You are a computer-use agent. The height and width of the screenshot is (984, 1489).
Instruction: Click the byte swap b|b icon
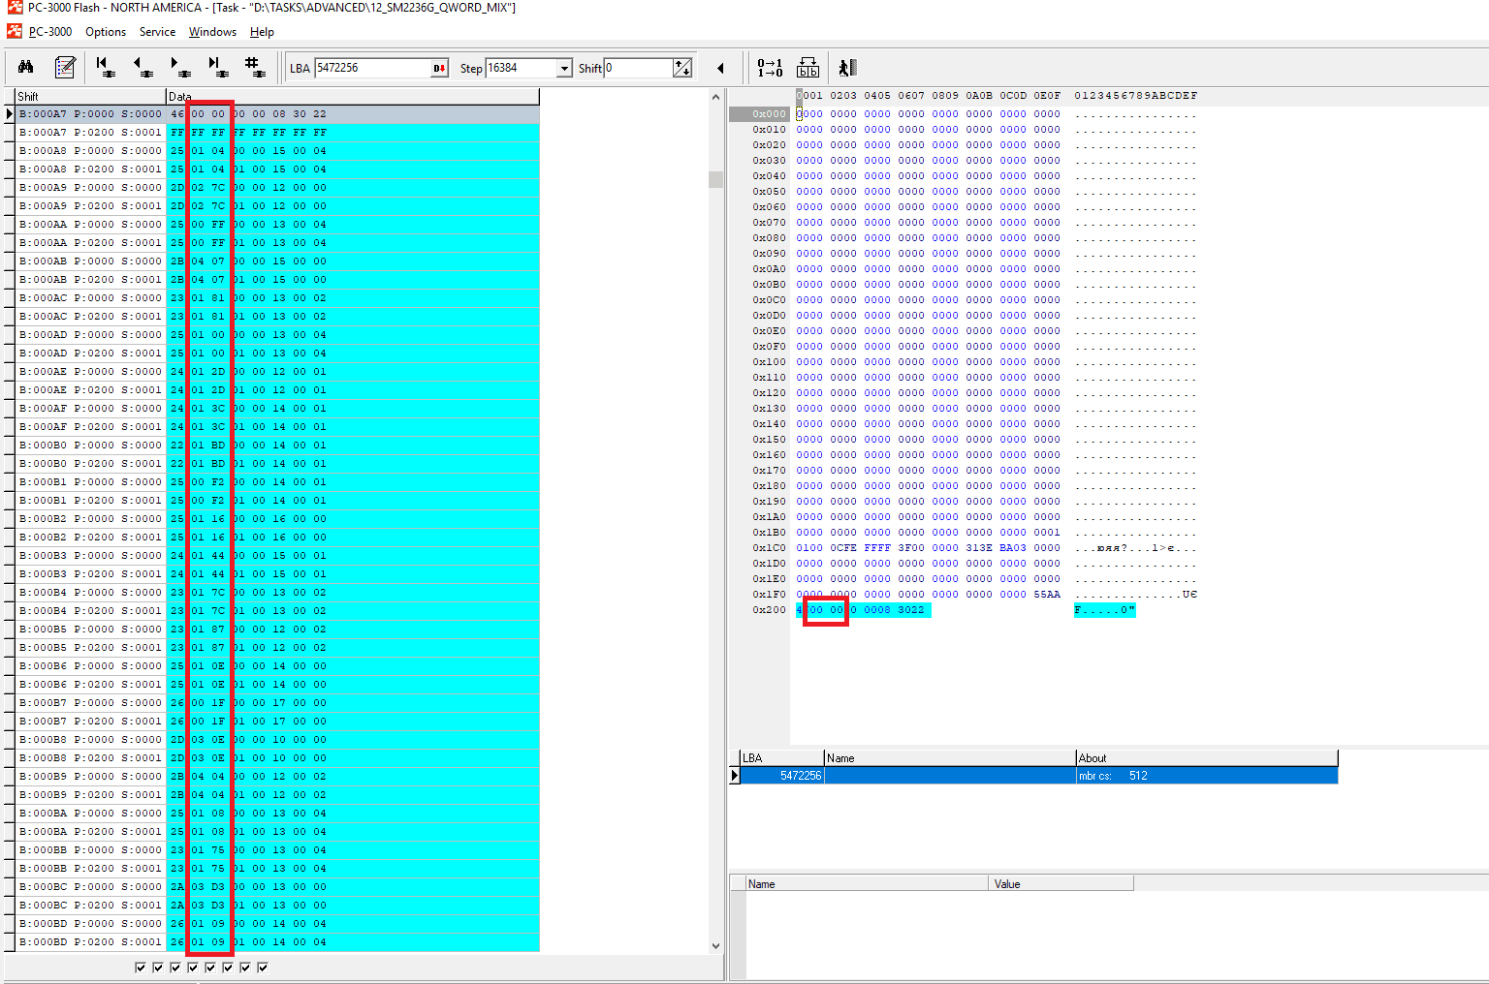tap(808, 67)
